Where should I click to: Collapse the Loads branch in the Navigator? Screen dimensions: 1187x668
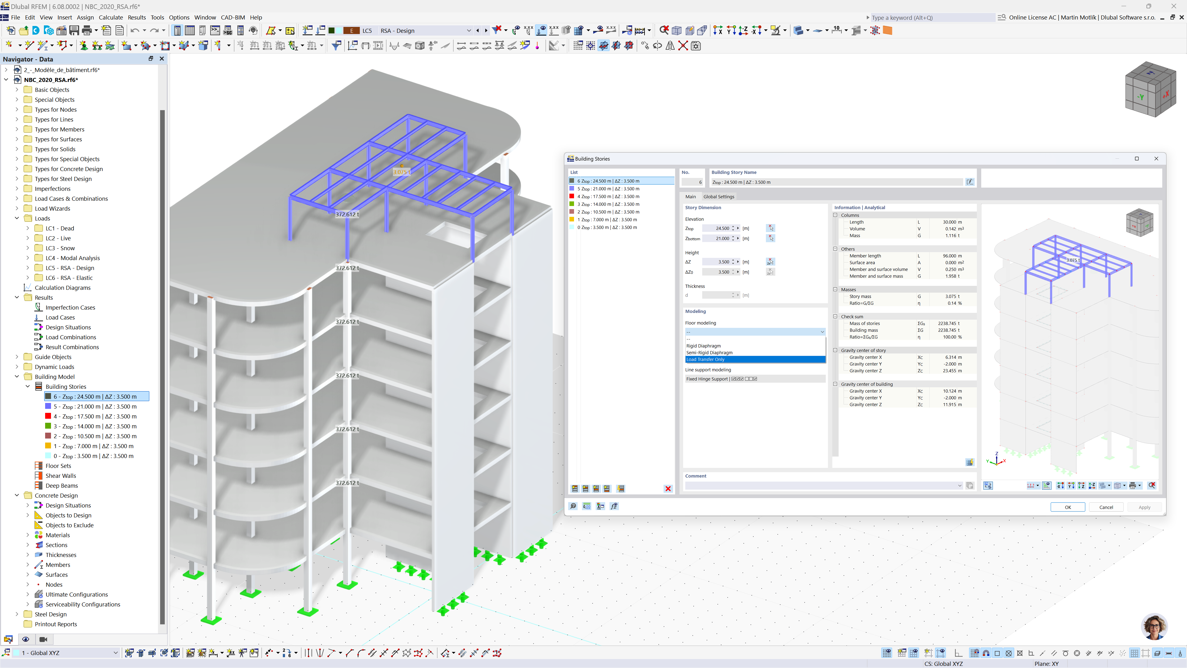coord(17,218)
